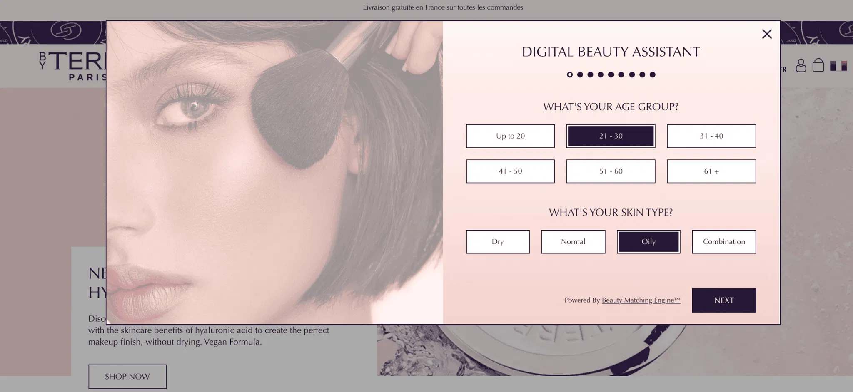
Task: Toggle the Oily skin type option
Action: coord(648,242)
